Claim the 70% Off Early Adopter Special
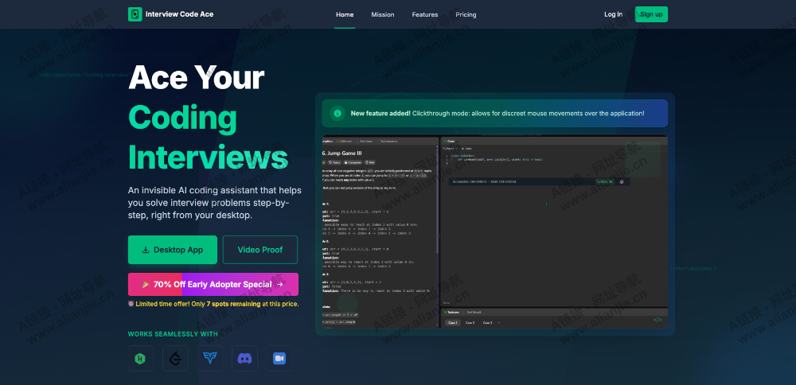The width and height of the screenshot is (796, 385). click(x=213, y=285)
